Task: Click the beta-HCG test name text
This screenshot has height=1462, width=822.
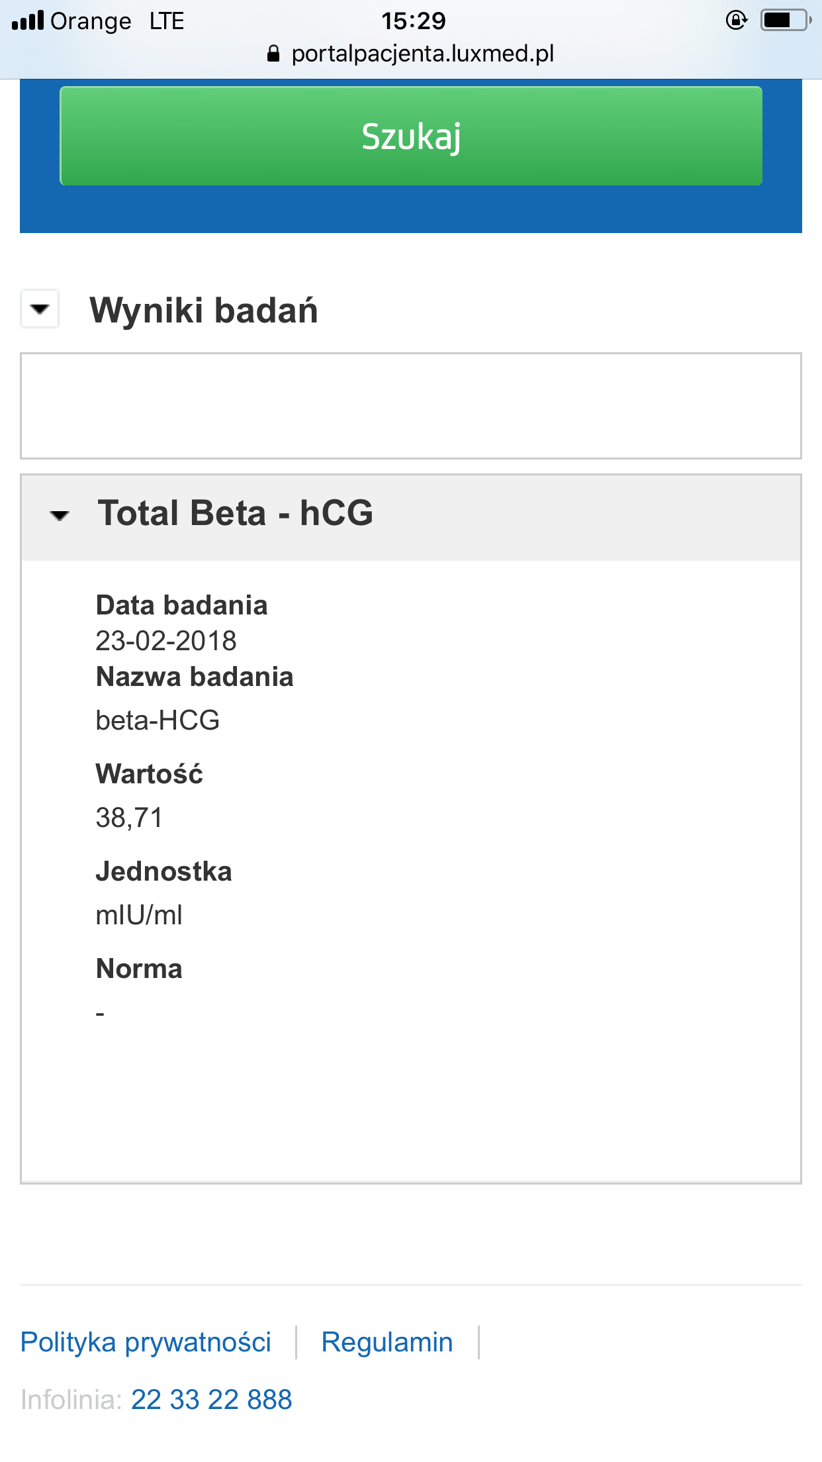Action: [x=158, y=720]
